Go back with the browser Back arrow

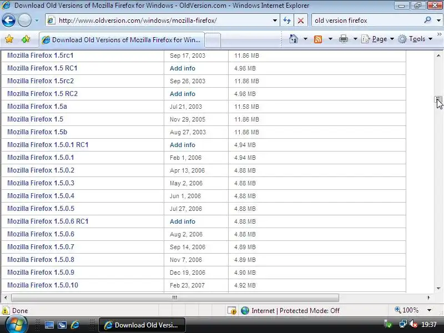click(x=8, y=21)
